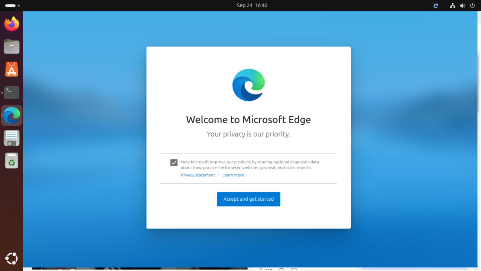Image resolution: width=481 pixels, height=271 pixels.
Task: Show Applications via the Ubuntu logo
Action: click(12, 259)
